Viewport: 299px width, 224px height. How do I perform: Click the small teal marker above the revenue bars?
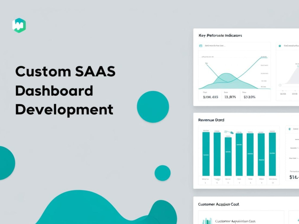pyautogui.click(x=229, y=132)
